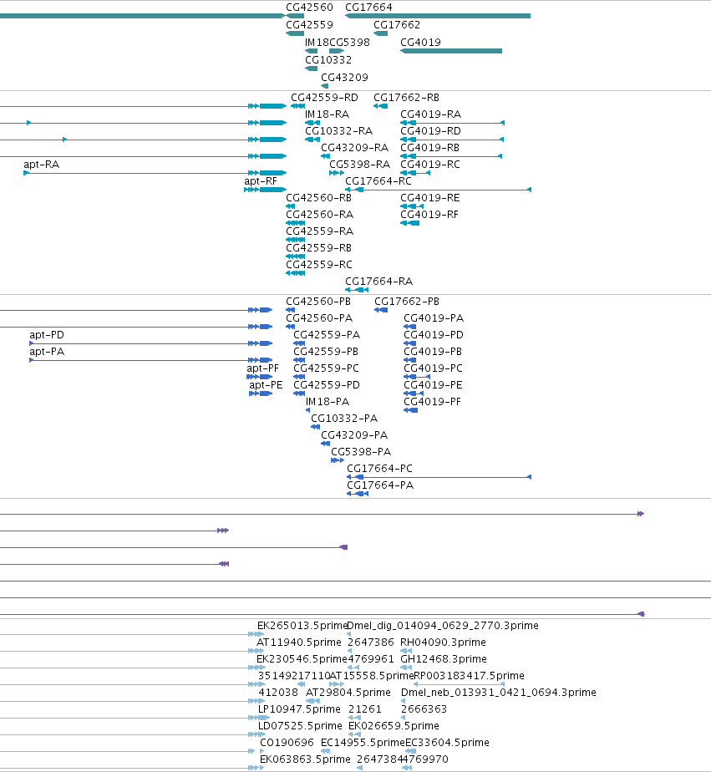Click the CG4019-RF transcript label
Image resolution: width=711 pixels, height=772 pixels.
(429, 215)
